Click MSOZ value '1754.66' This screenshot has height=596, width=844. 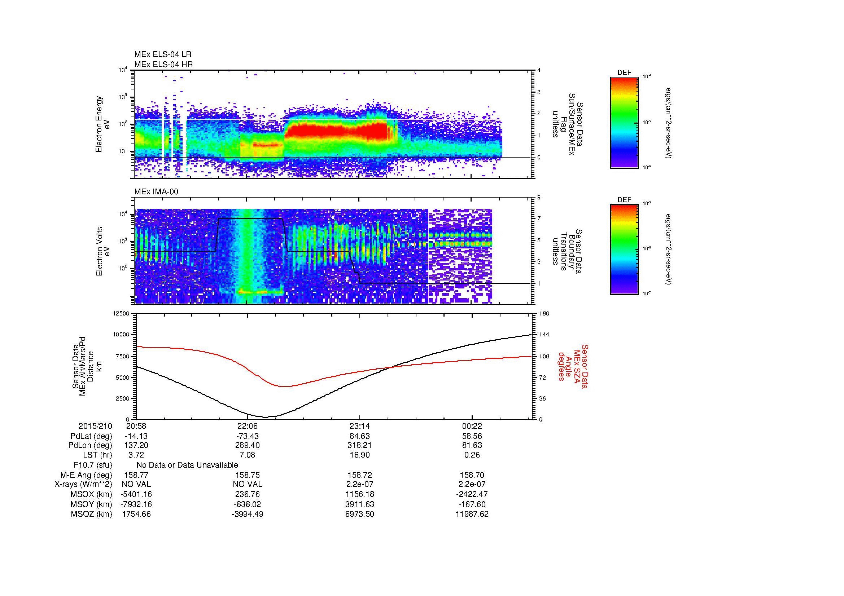(136, 514)
